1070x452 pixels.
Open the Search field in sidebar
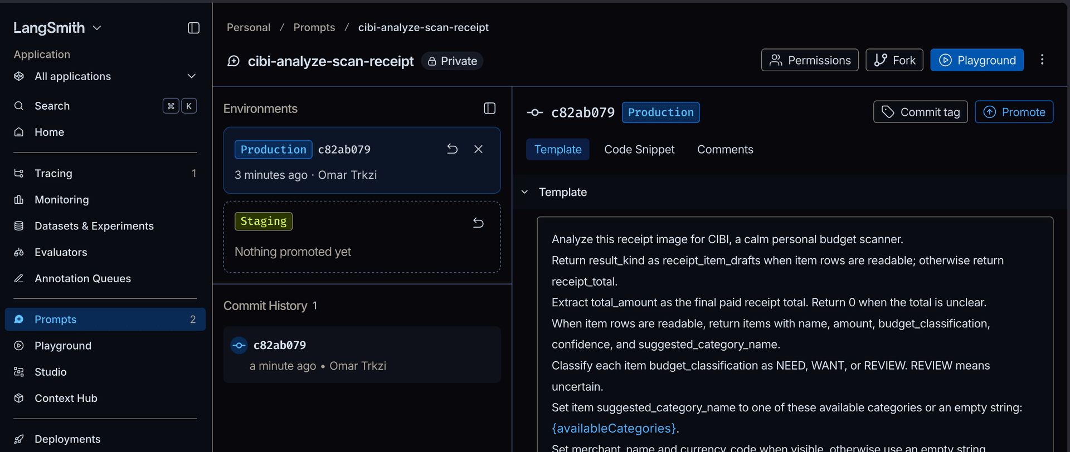[105, 106]
